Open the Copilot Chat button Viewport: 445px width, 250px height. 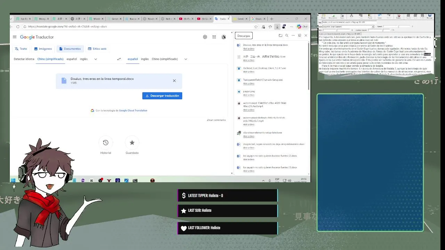click(x=302, y=26)
